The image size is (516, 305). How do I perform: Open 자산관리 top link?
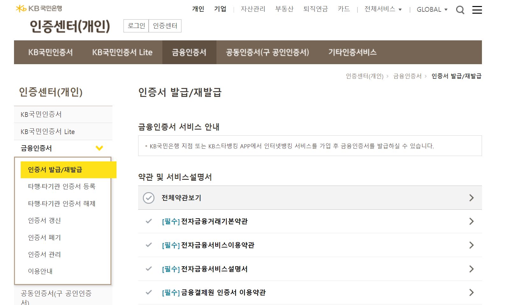click(x=253, y=9)
